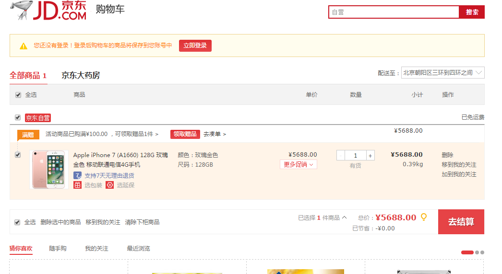Switch to the 随手购 tab

point(58,249)
